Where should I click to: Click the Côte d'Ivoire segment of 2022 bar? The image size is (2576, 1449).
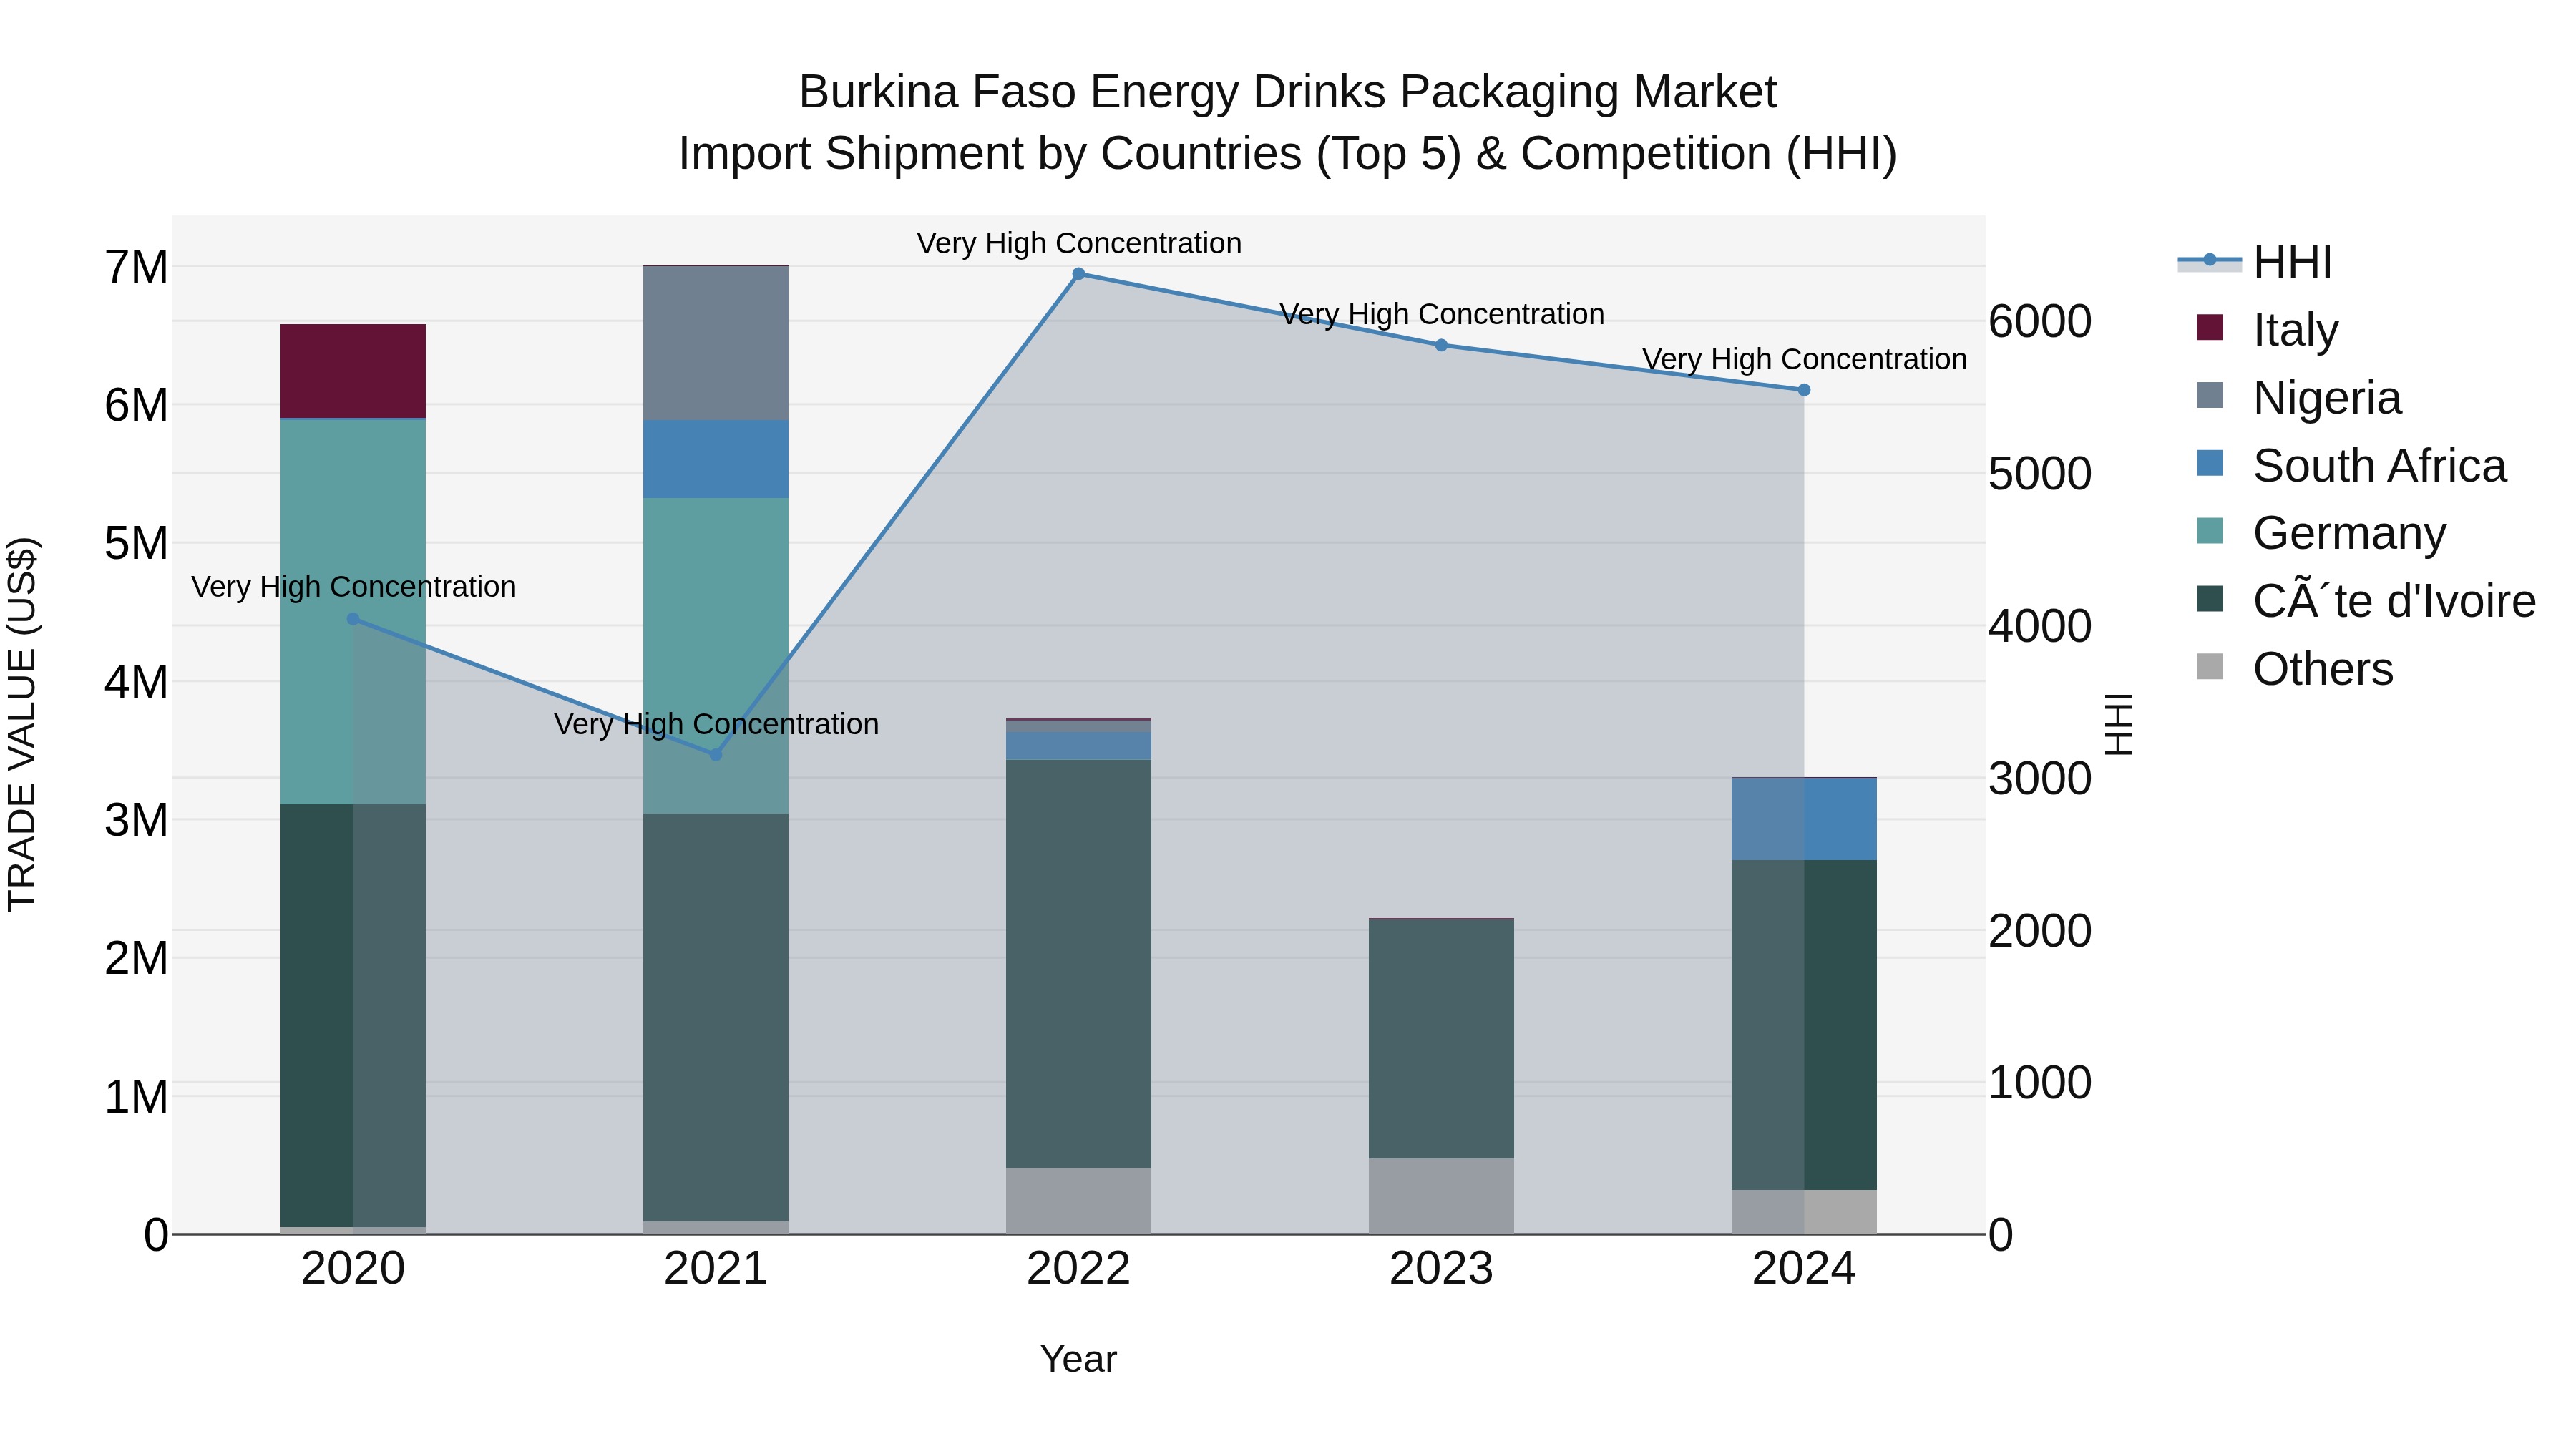(1079, 964)
